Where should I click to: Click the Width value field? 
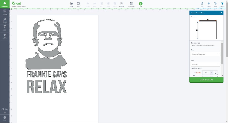206,73
